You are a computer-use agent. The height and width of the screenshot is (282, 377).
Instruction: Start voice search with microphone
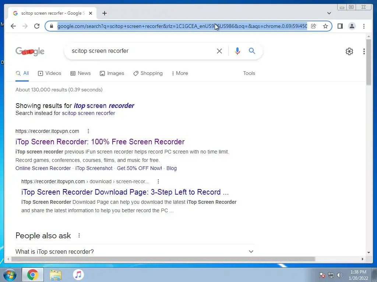point(237,51)
